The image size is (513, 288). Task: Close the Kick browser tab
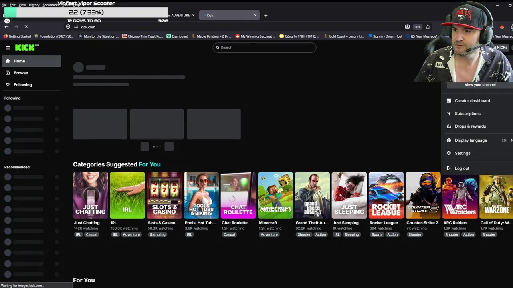tap(255, 15)
